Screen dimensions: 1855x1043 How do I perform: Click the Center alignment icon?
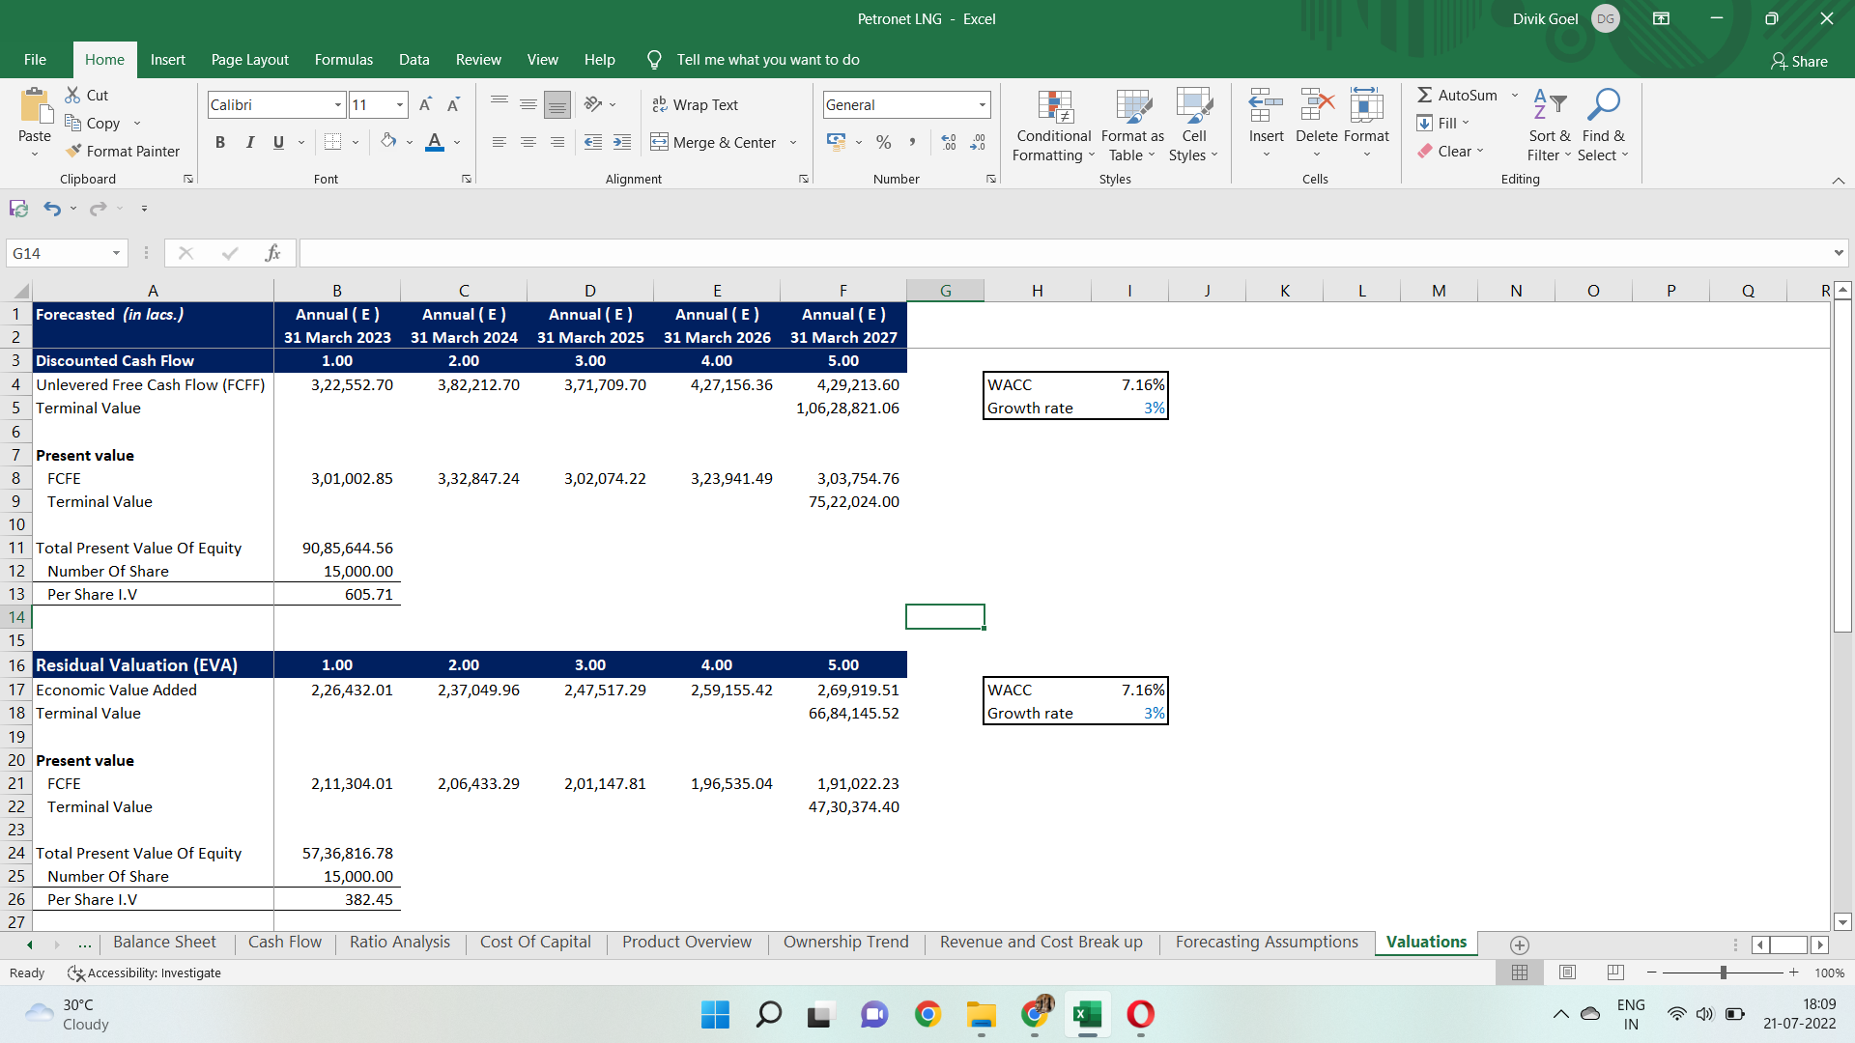[x=528, y=142]
